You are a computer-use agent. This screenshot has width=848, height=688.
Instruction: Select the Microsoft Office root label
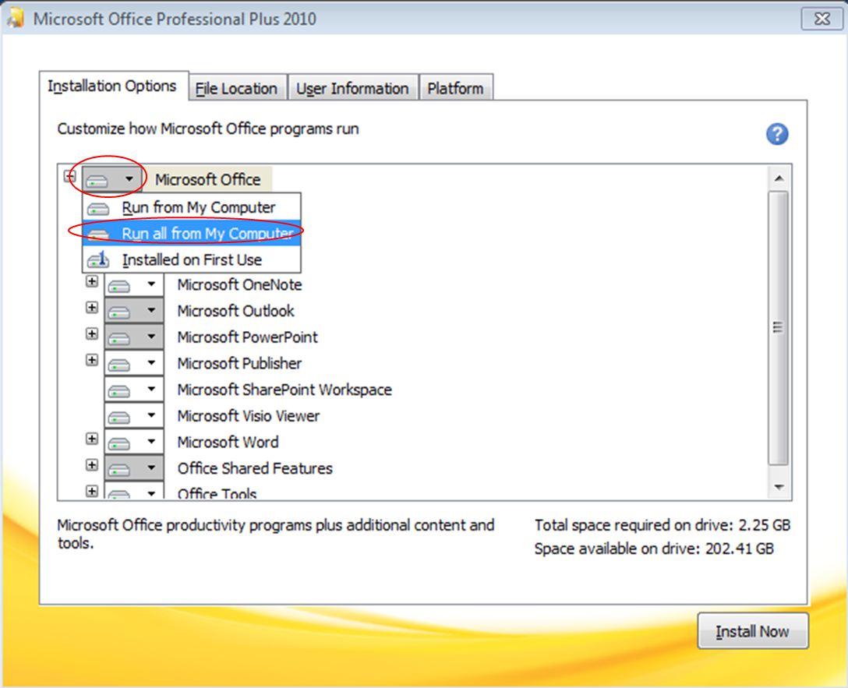207,179
